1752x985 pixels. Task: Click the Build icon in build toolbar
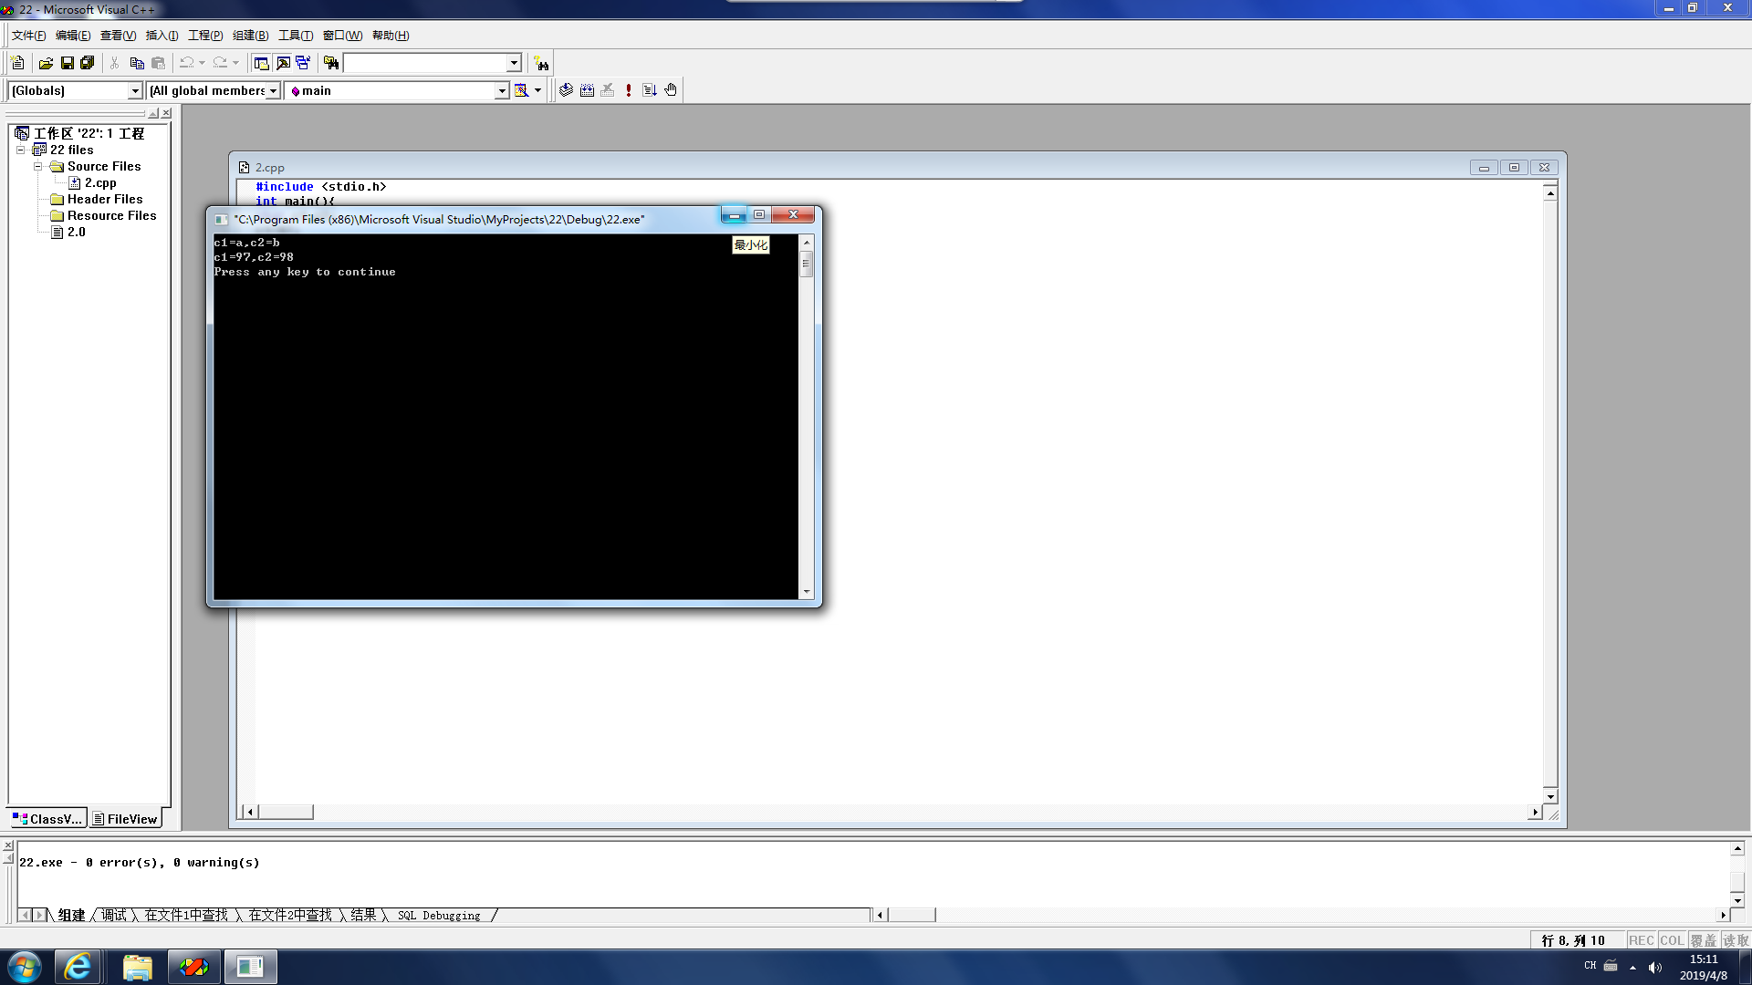coord(587,90)
